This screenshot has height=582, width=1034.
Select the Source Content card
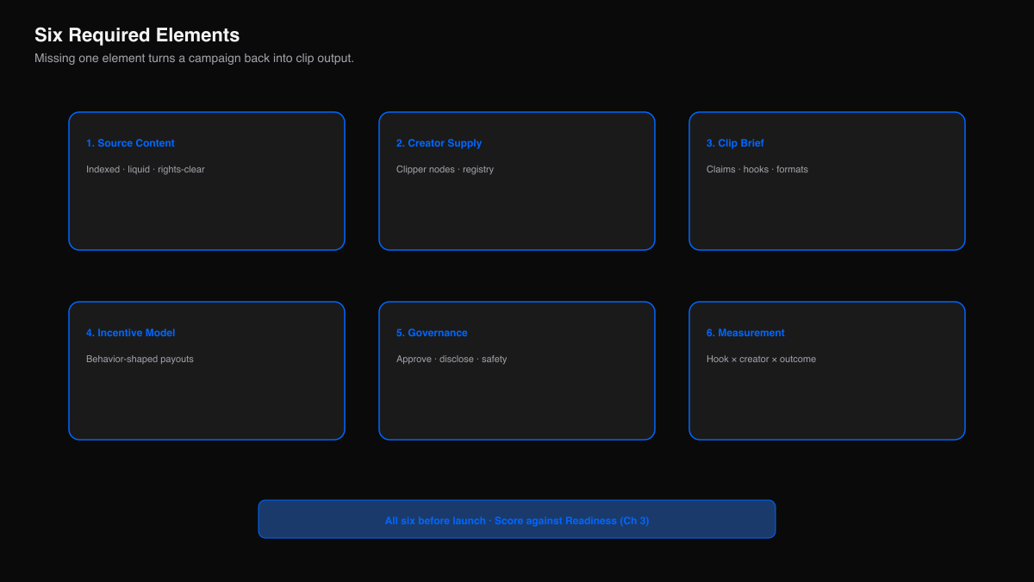(207, 181)
